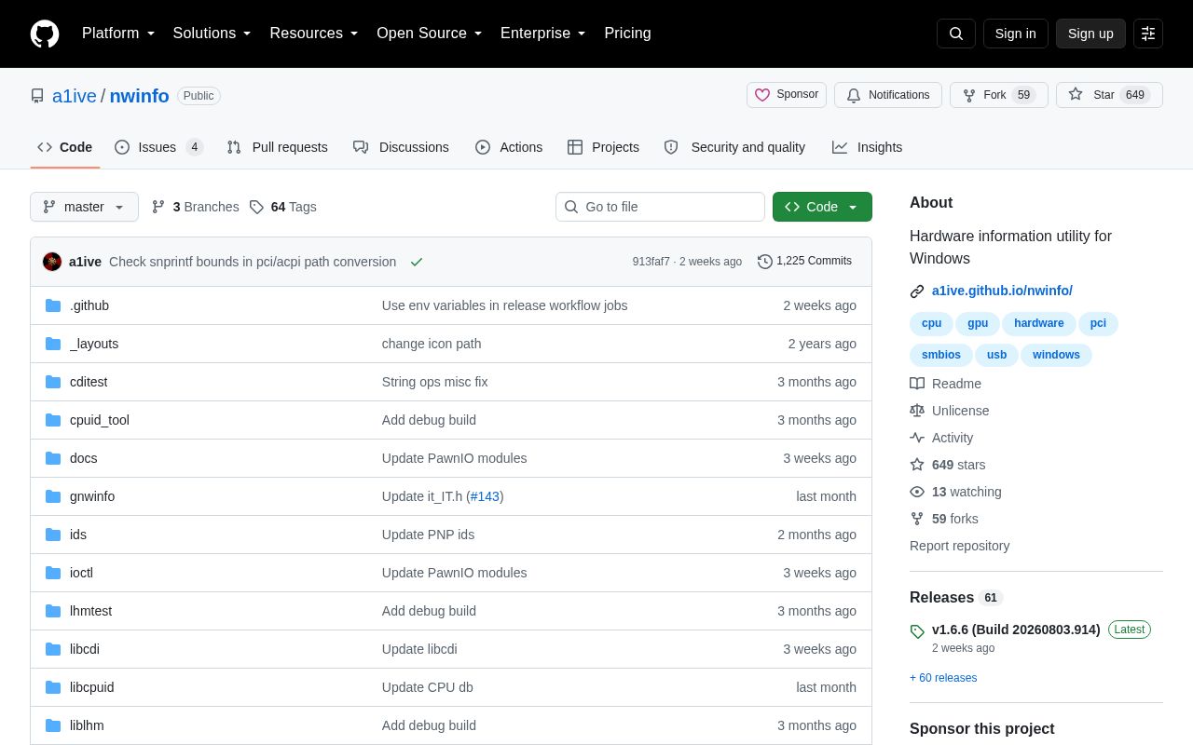This screenshot has width=1193, height=745.
Task: Open the master branch selector dropdown
Action: point(84,207)
